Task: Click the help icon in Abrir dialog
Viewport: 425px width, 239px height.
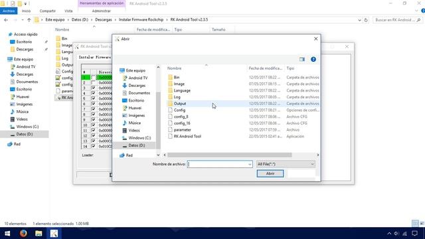Action: coord(313,59)
